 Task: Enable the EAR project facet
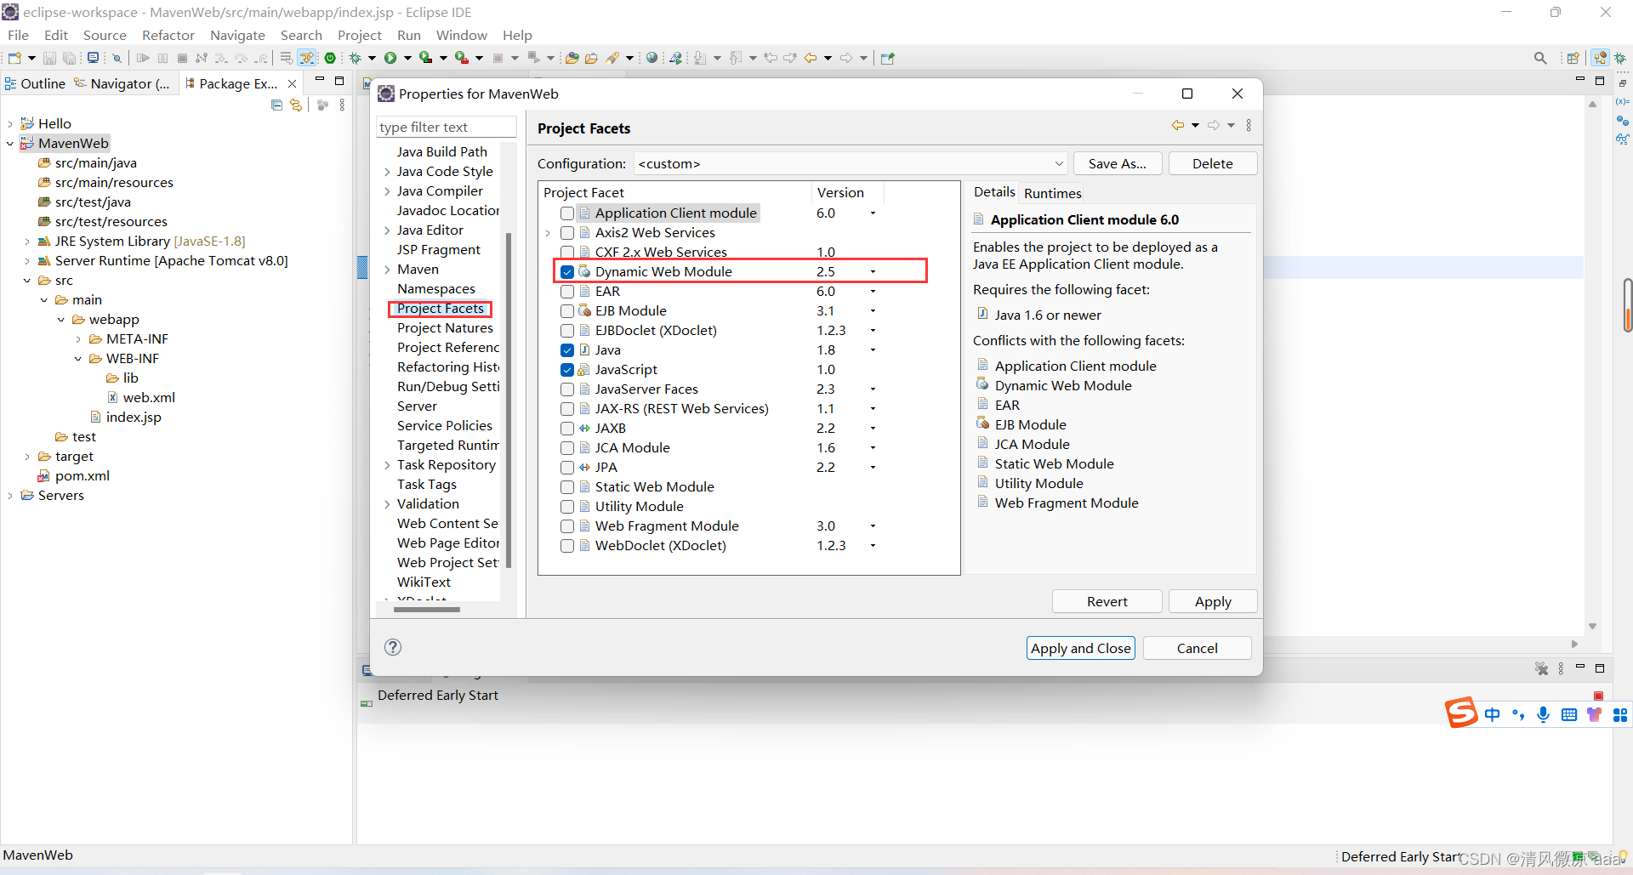coord(567,291)
